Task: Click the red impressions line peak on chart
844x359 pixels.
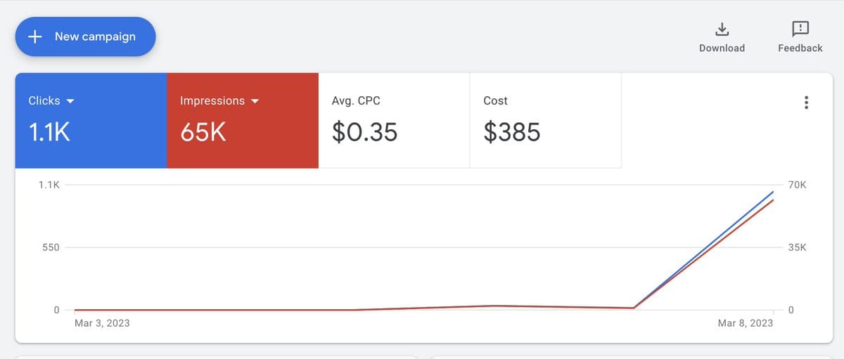Action: 773,200
